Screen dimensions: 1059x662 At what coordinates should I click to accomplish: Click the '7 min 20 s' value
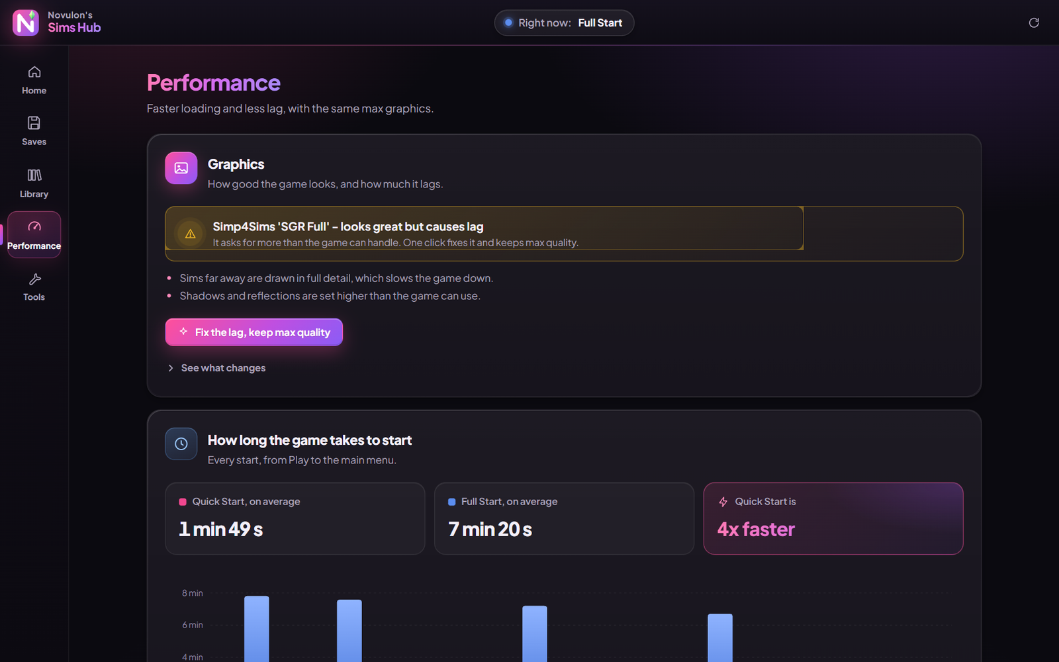pos(490,529)
